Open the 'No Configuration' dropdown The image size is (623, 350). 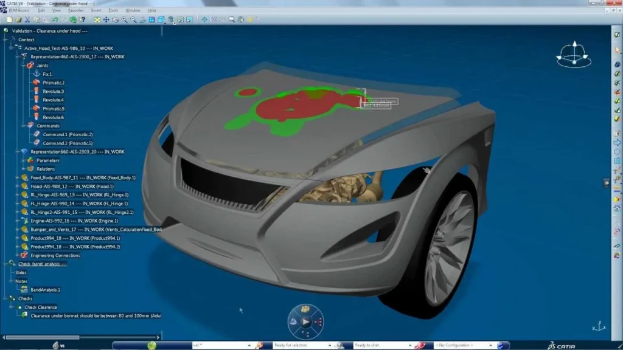click(x=490, y=346)
